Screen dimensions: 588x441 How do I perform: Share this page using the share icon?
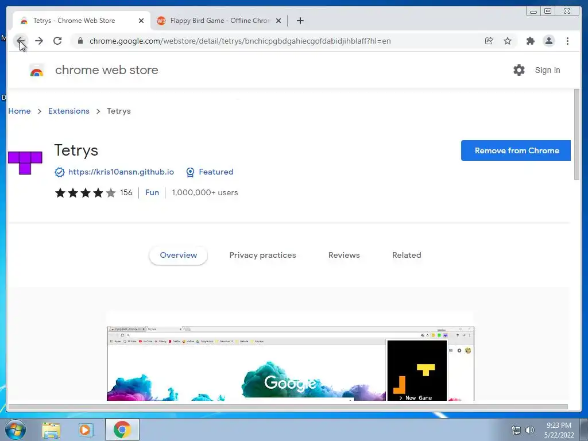click(489, 41)
